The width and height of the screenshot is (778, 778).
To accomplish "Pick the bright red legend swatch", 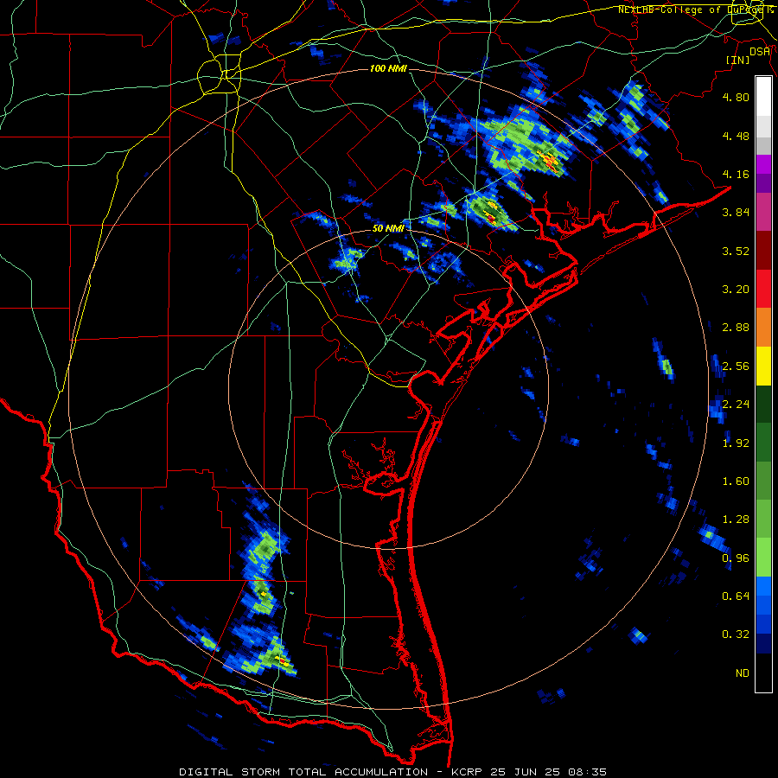I will point(763,289).
